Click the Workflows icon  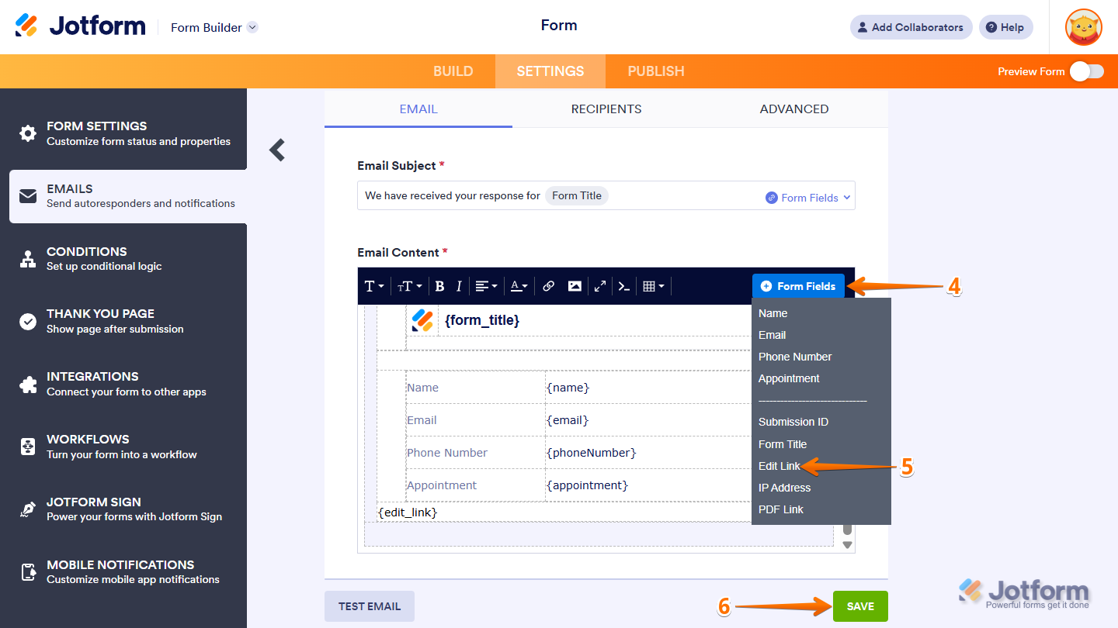click(28, 447)
